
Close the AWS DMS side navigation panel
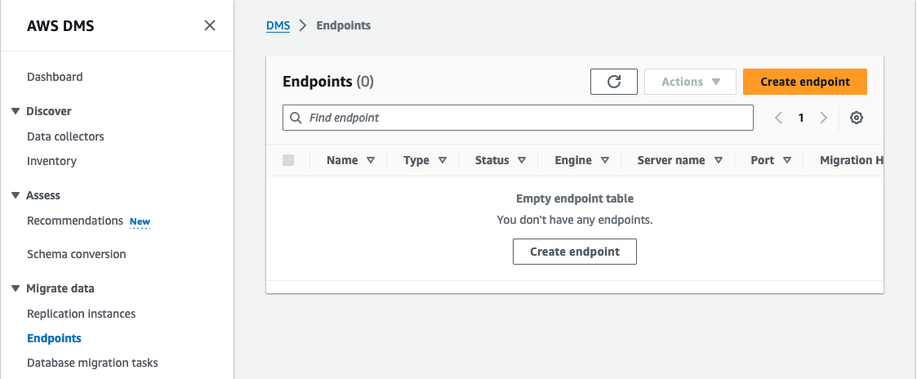point(210,25)
